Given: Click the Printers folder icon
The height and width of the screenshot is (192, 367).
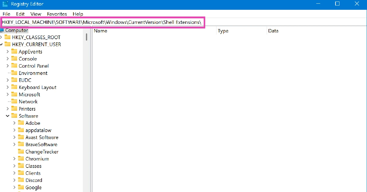Looking at the screenshot, I should [14, 109].
